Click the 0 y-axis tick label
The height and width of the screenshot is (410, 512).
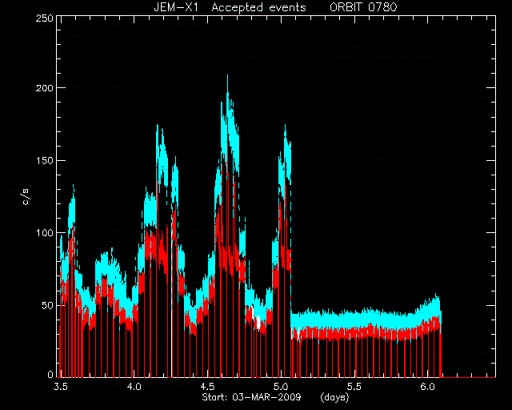coord(50,375)
